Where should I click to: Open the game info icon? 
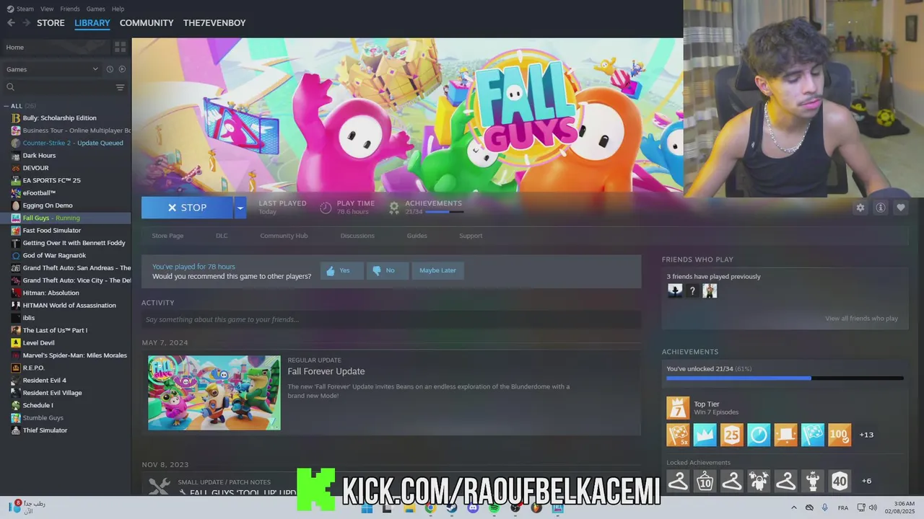[x=880, y=208]
